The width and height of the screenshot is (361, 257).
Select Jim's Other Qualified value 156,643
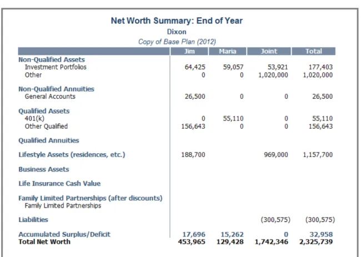coord(193,127)
